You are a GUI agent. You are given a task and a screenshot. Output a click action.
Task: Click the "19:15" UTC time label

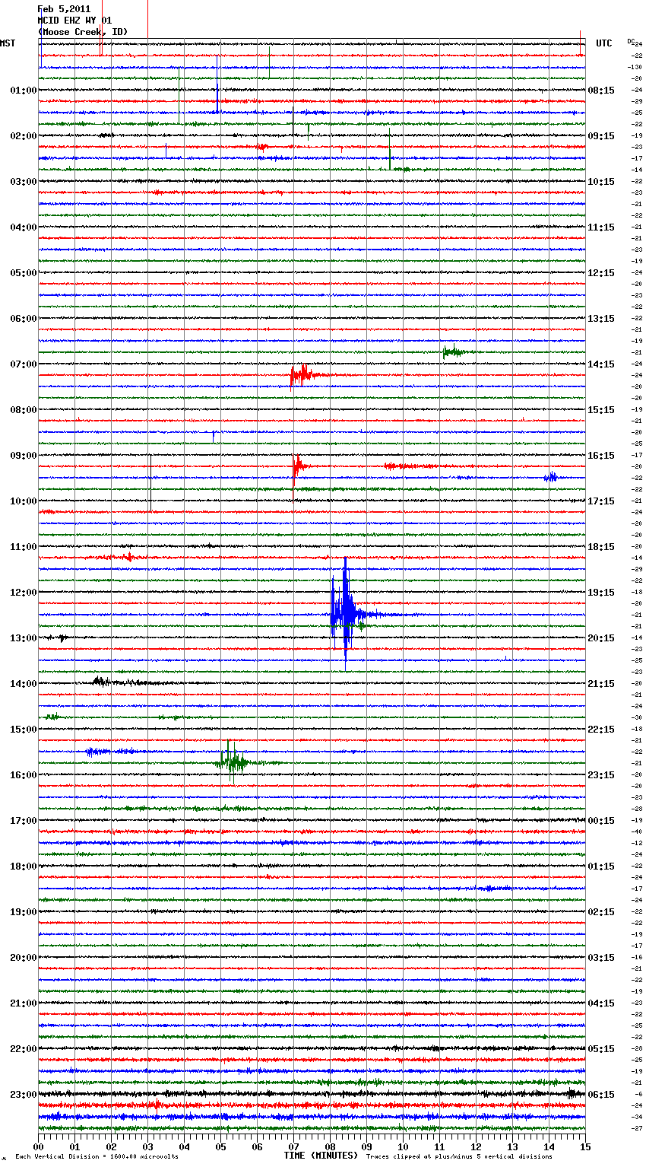pyautogui.click(x=601, y=593)
